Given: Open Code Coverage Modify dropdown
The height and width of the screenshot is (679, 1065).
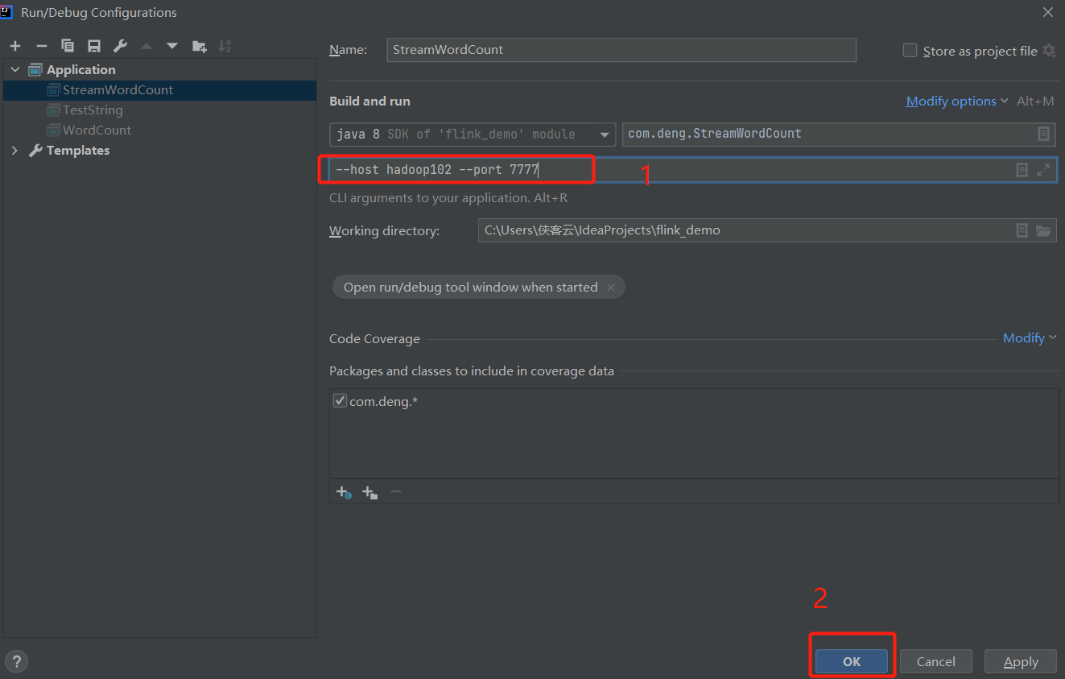Looking at the screenshot, I should (x=1030, y=338).
